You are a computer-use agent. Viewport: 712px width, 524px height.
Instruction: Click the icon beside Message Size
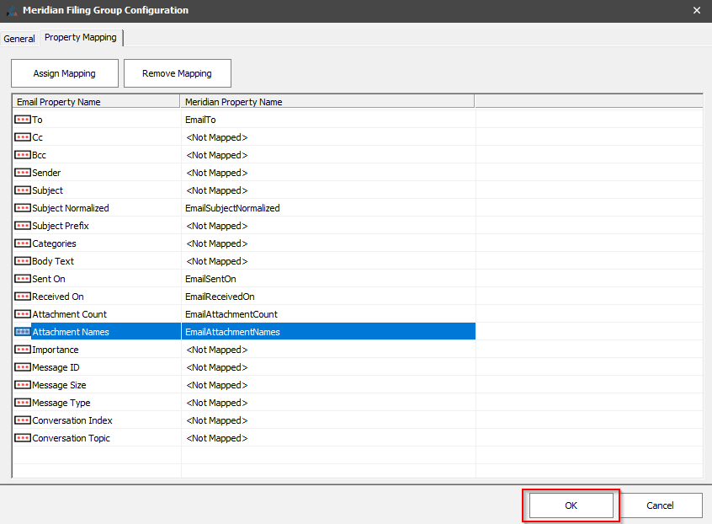pos(22,385)
